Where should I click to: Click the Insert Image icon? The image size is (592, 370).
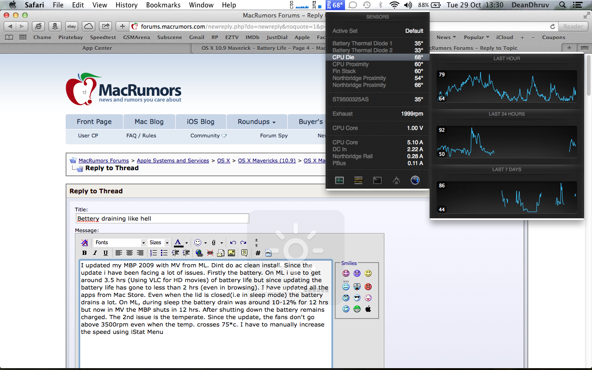[x=231, y=253]
